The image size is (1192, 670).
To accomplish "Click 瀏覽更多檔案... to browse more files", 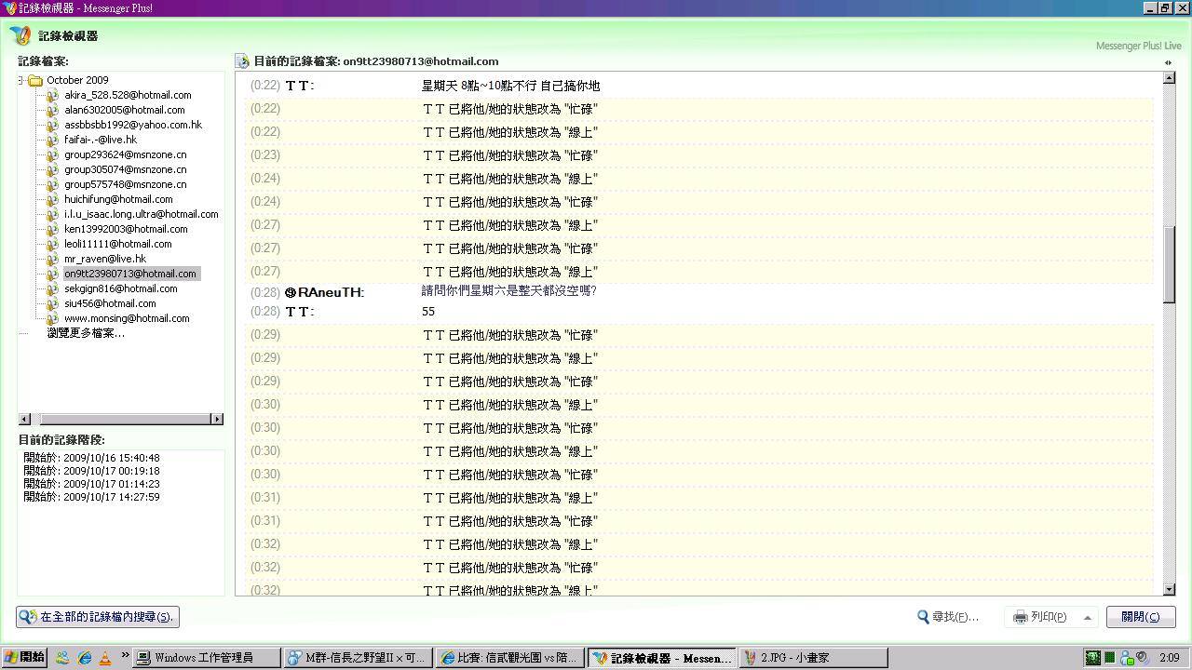I will (86, 333).
